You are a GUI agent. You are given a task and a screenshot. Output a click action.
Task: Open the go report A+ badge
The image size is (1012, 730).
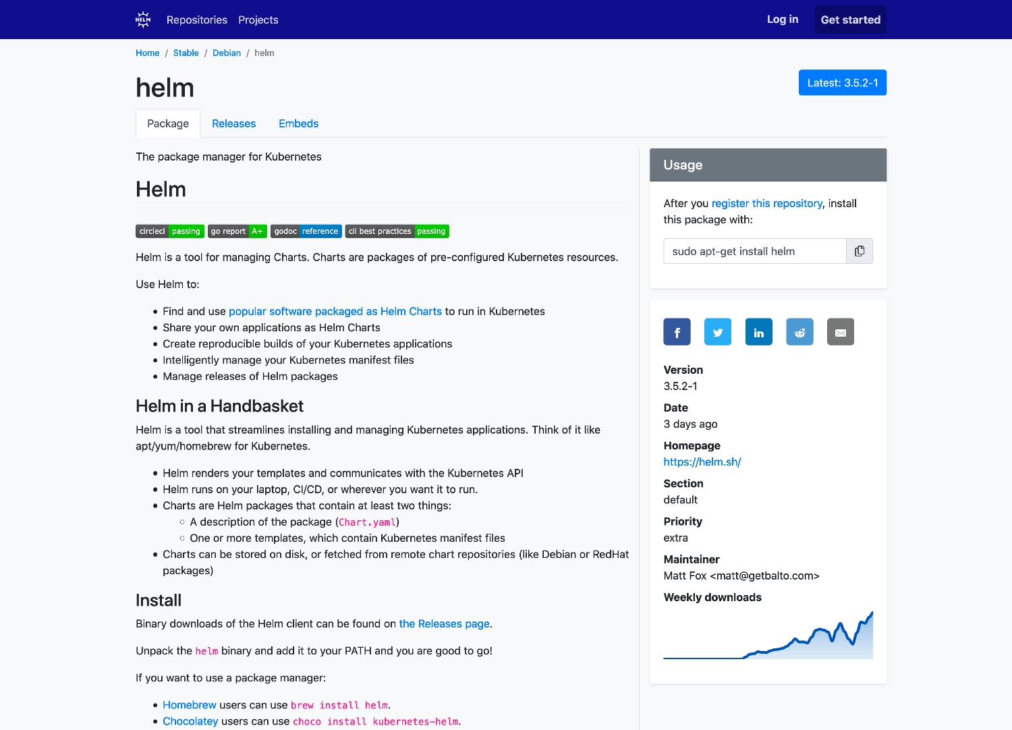coord(237,231)
